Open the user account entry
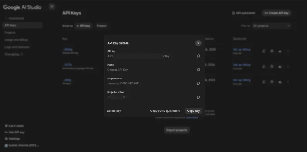Viewport: 307px width, 152px height. tap(22, 145)
